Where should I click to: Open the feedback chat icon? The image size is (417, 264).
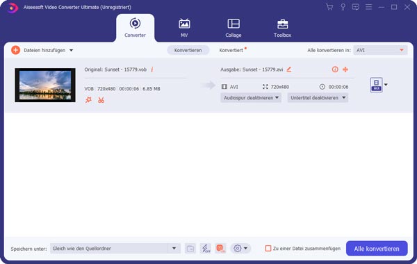tap(355, 7)
